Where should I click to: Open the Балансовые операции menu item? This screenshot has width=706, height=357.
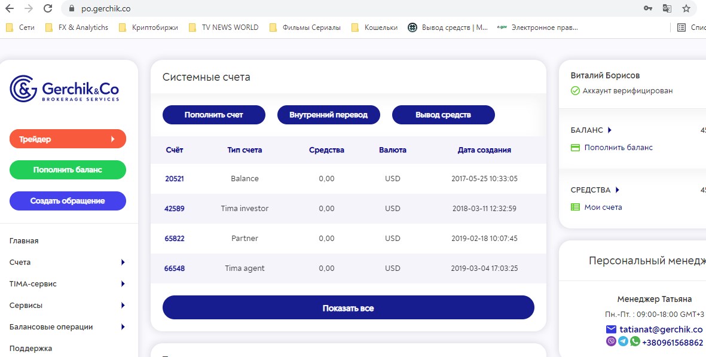point(51,327)
